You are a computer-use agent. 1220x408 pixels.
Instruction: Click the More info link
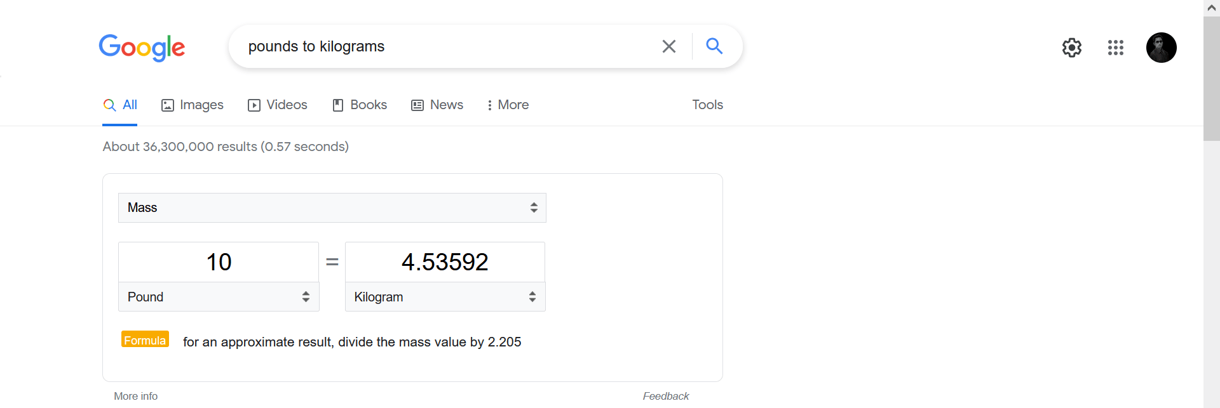pyautogui.click(x=136, y=396)
